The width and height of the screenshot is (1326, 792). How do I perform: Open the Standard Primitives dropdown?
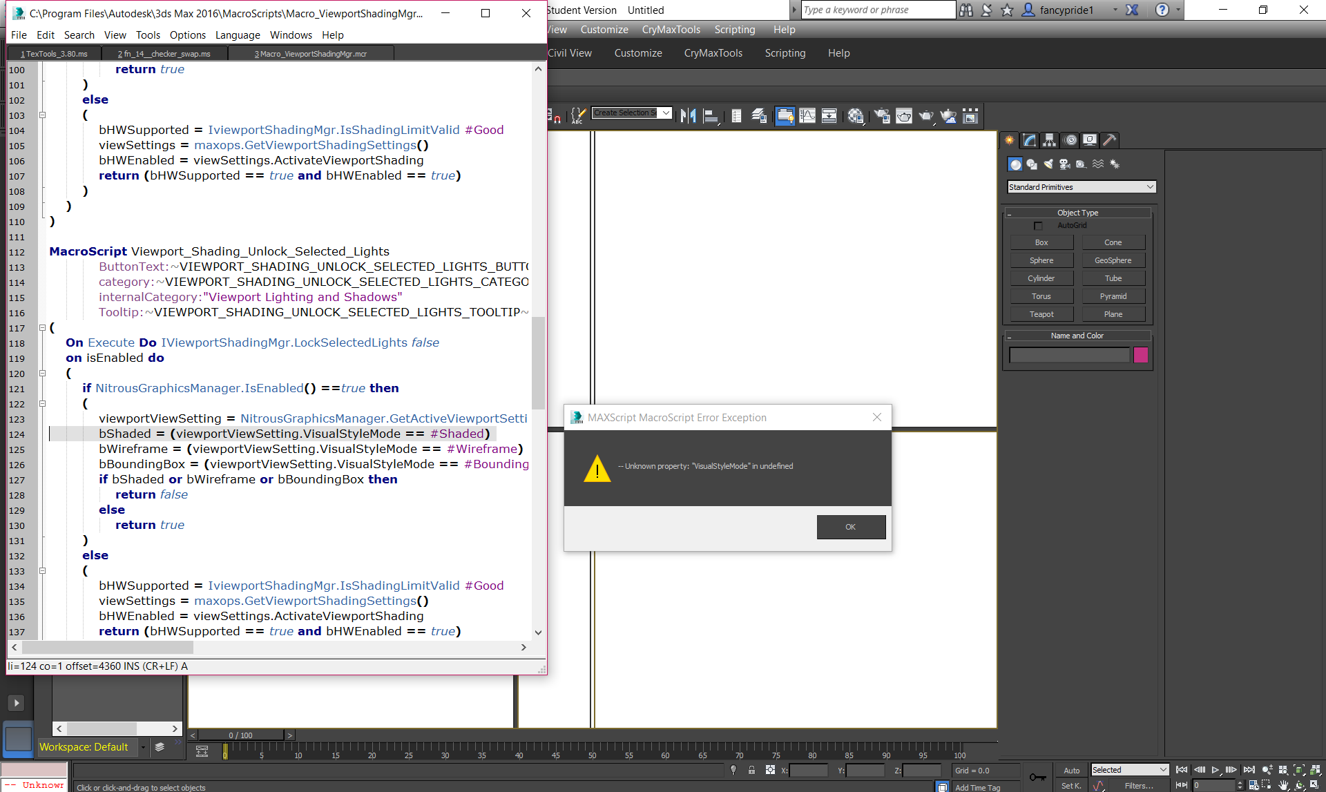click(1082, 187)
